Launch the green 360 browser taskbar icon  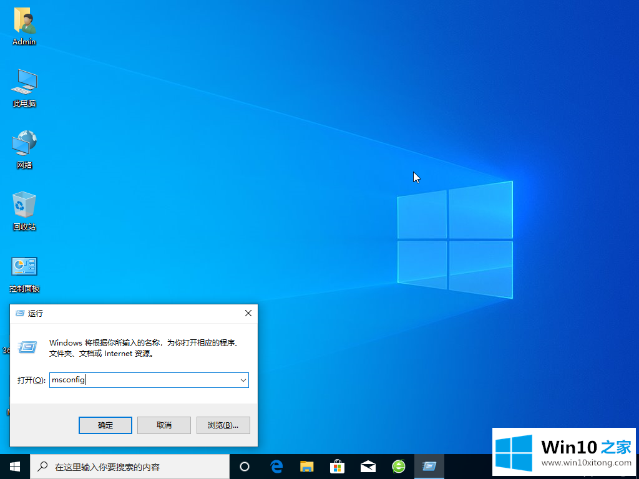pos(399,467)
